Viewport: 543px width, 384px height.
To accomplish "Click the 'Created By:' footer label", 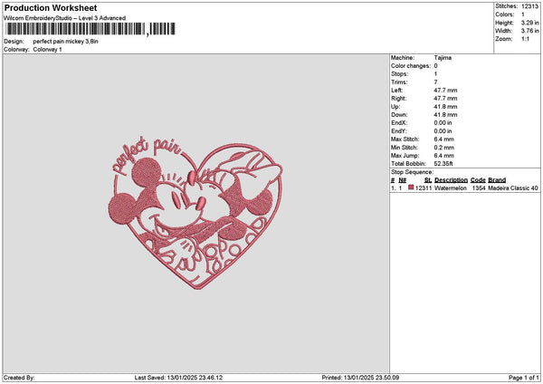I will (x=19, y=378).
